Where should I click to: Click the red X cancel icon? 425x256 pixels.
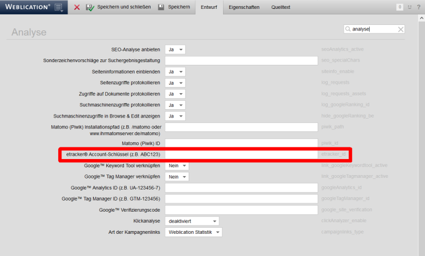click(x=77, y=7)
